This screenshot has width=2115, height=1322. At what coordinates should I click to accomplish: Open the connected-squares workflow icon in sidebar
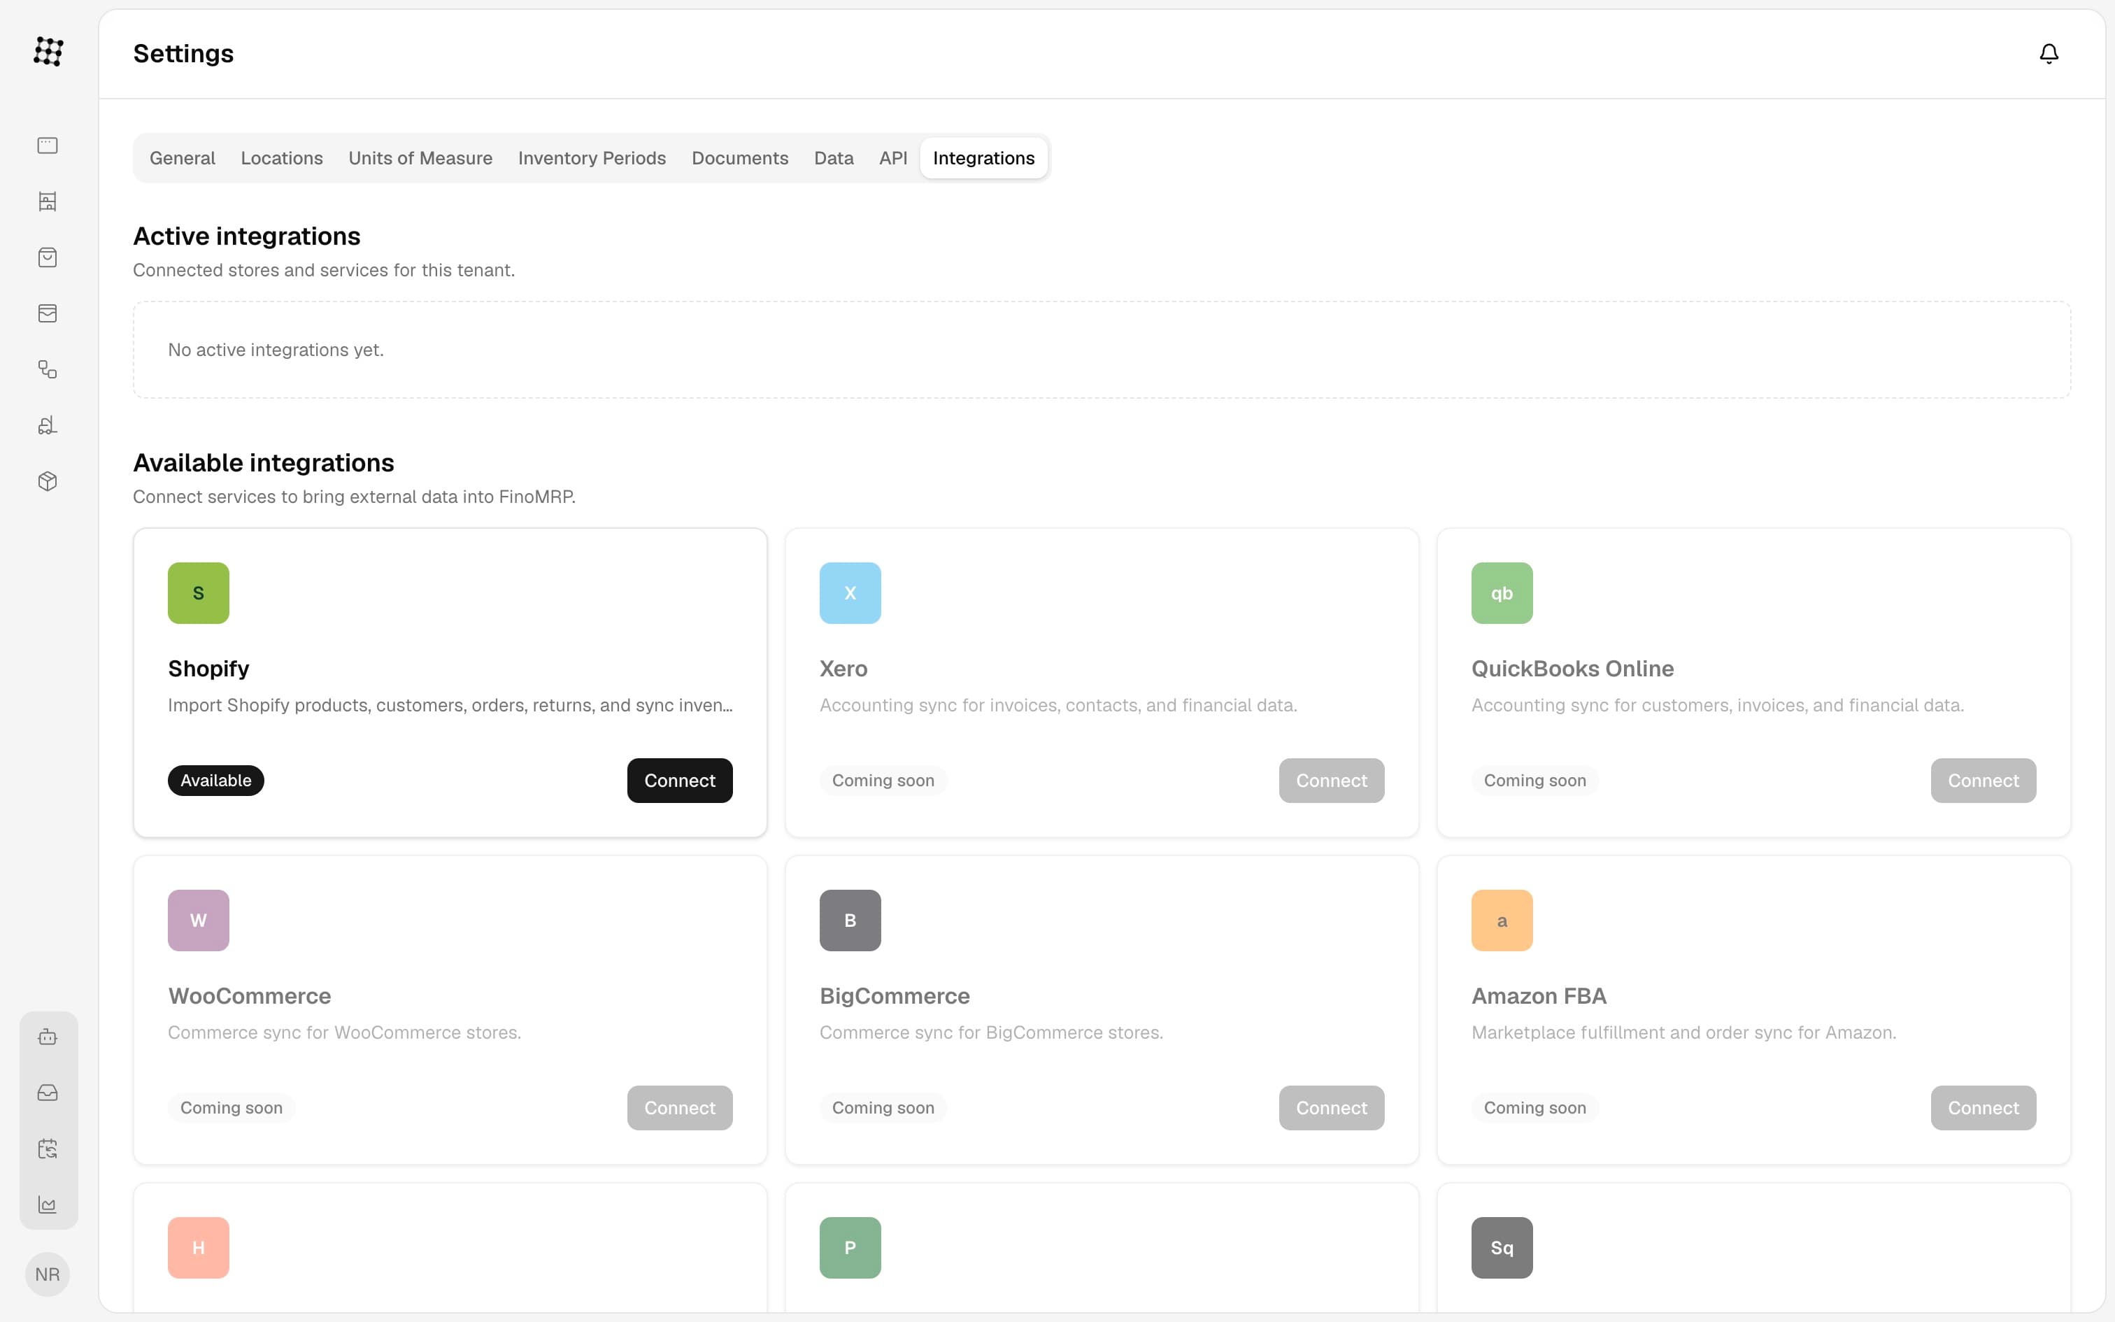(48, 369)
